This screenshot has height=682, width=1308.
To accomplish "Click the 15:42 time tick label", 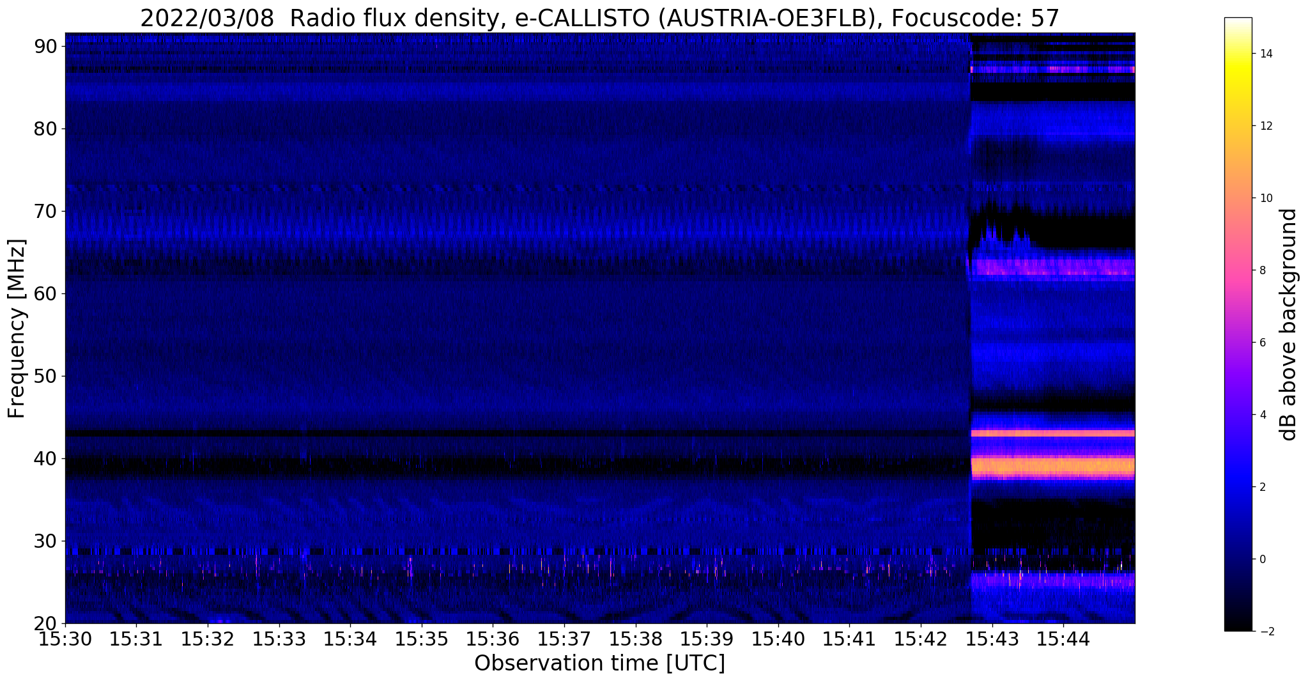I will (921, 639).
